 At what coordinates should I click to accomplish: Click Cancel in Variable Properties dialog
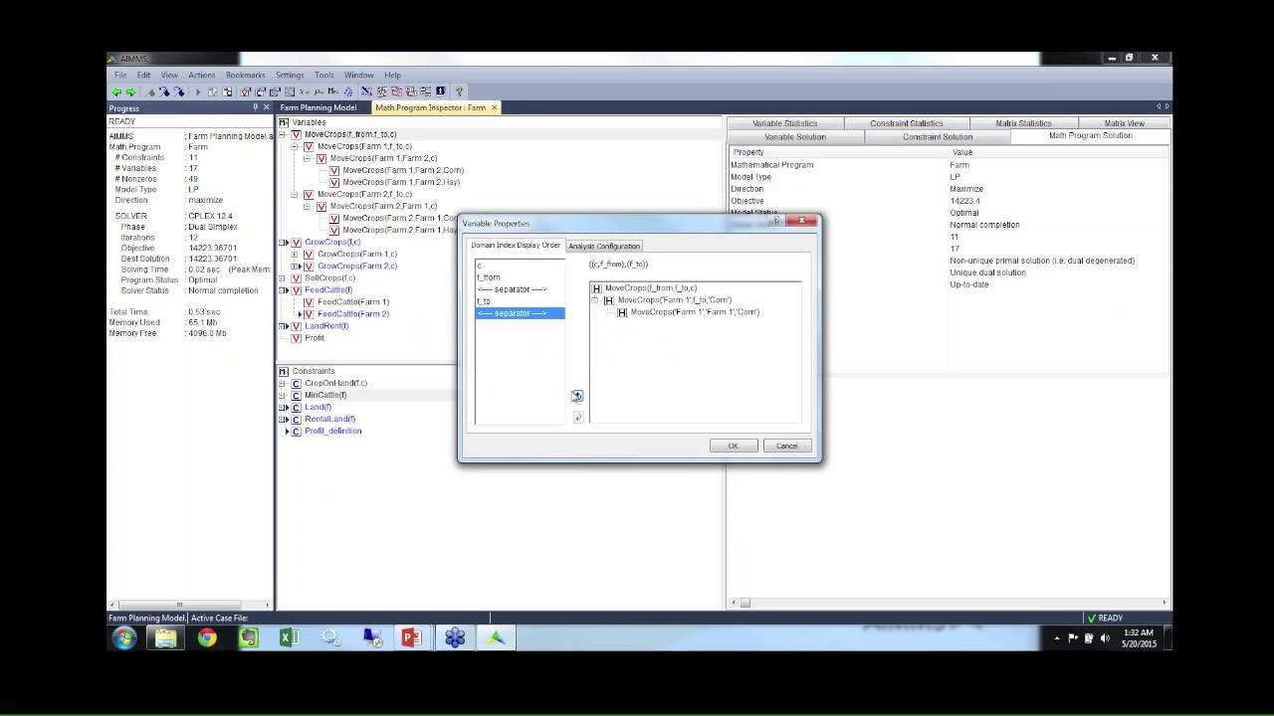click(x=787, y=446)
